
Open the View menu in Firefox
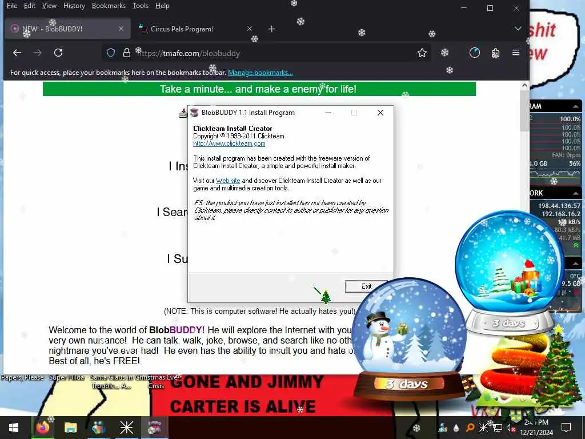click(x=49, y=6)
